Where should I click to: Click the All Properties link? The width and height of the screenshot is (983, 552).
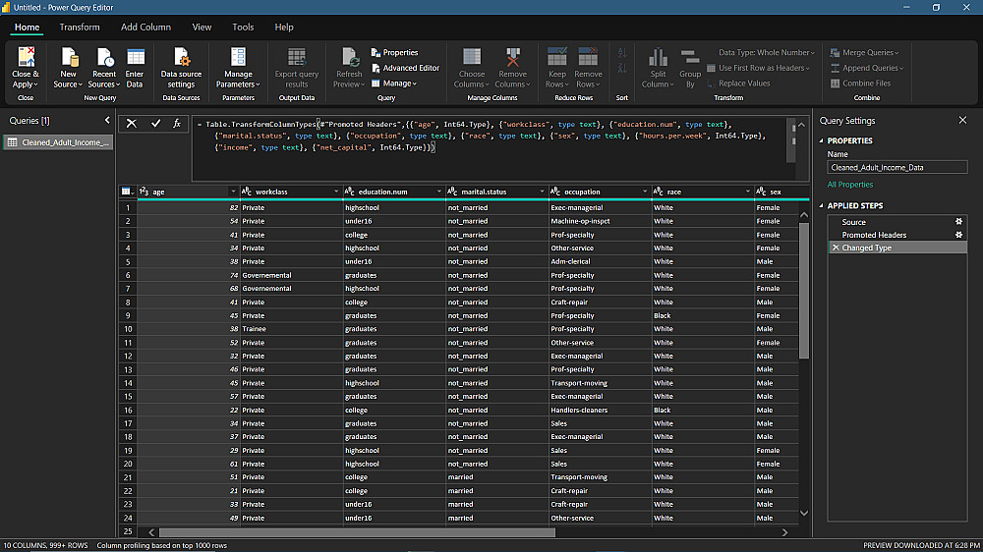[850, 185]
